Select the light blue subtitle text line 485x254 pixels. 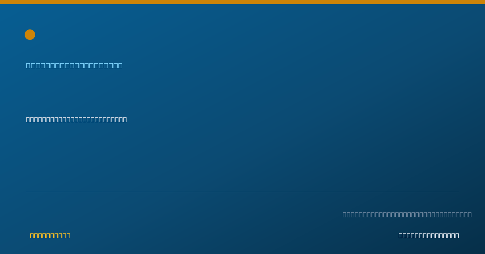point(74,65)
